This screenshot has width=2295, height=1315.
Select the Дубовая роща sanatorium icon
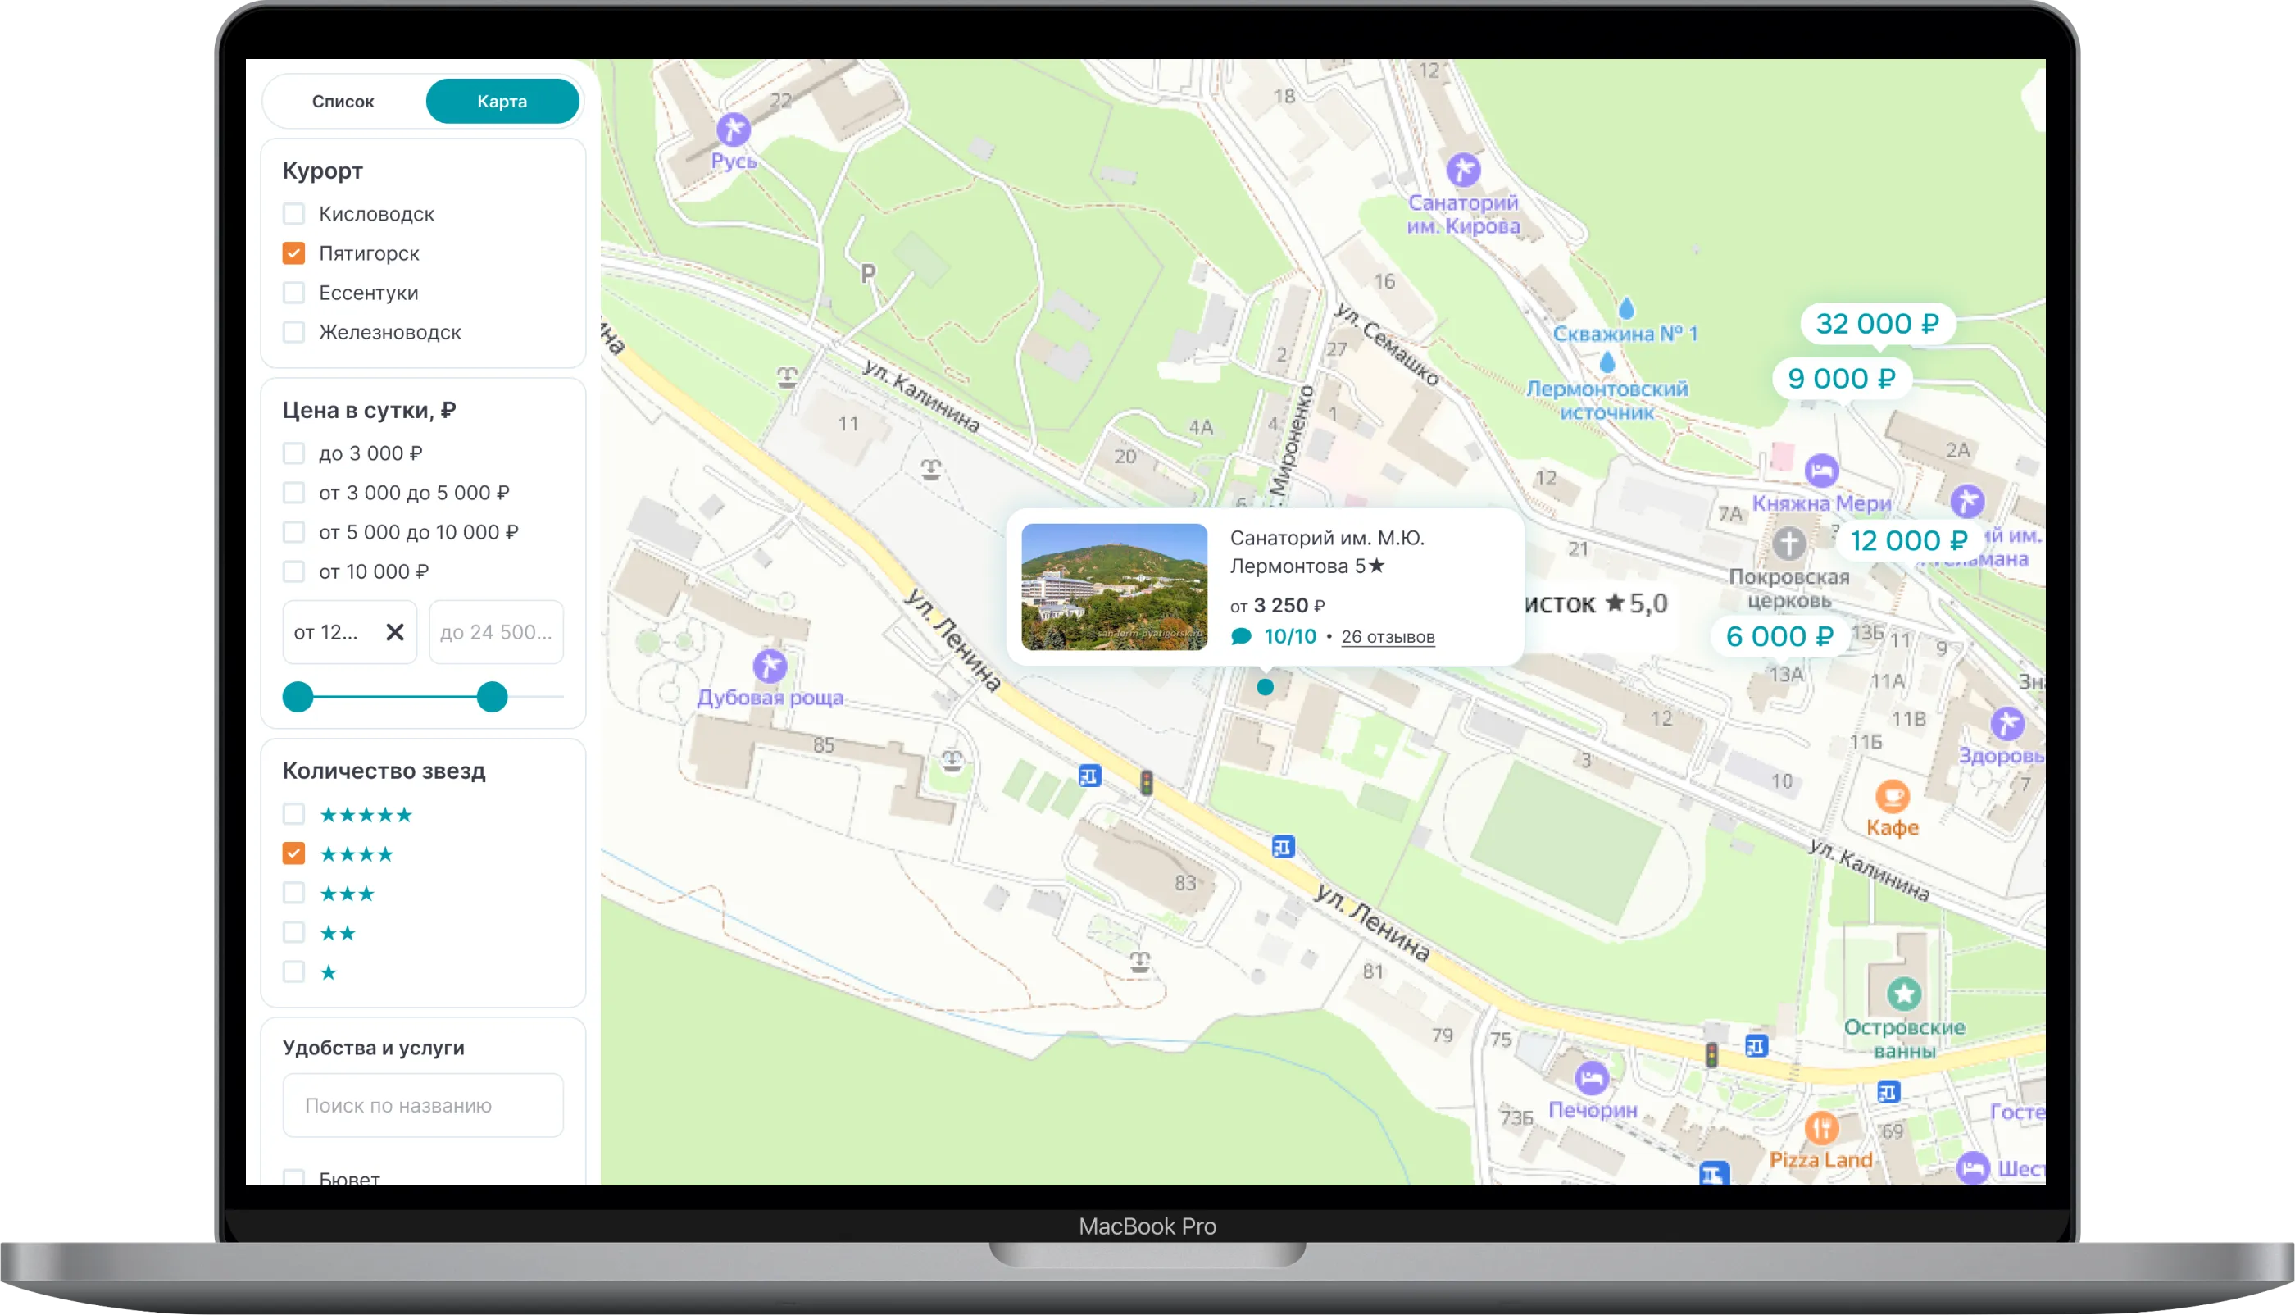point(769,667)
